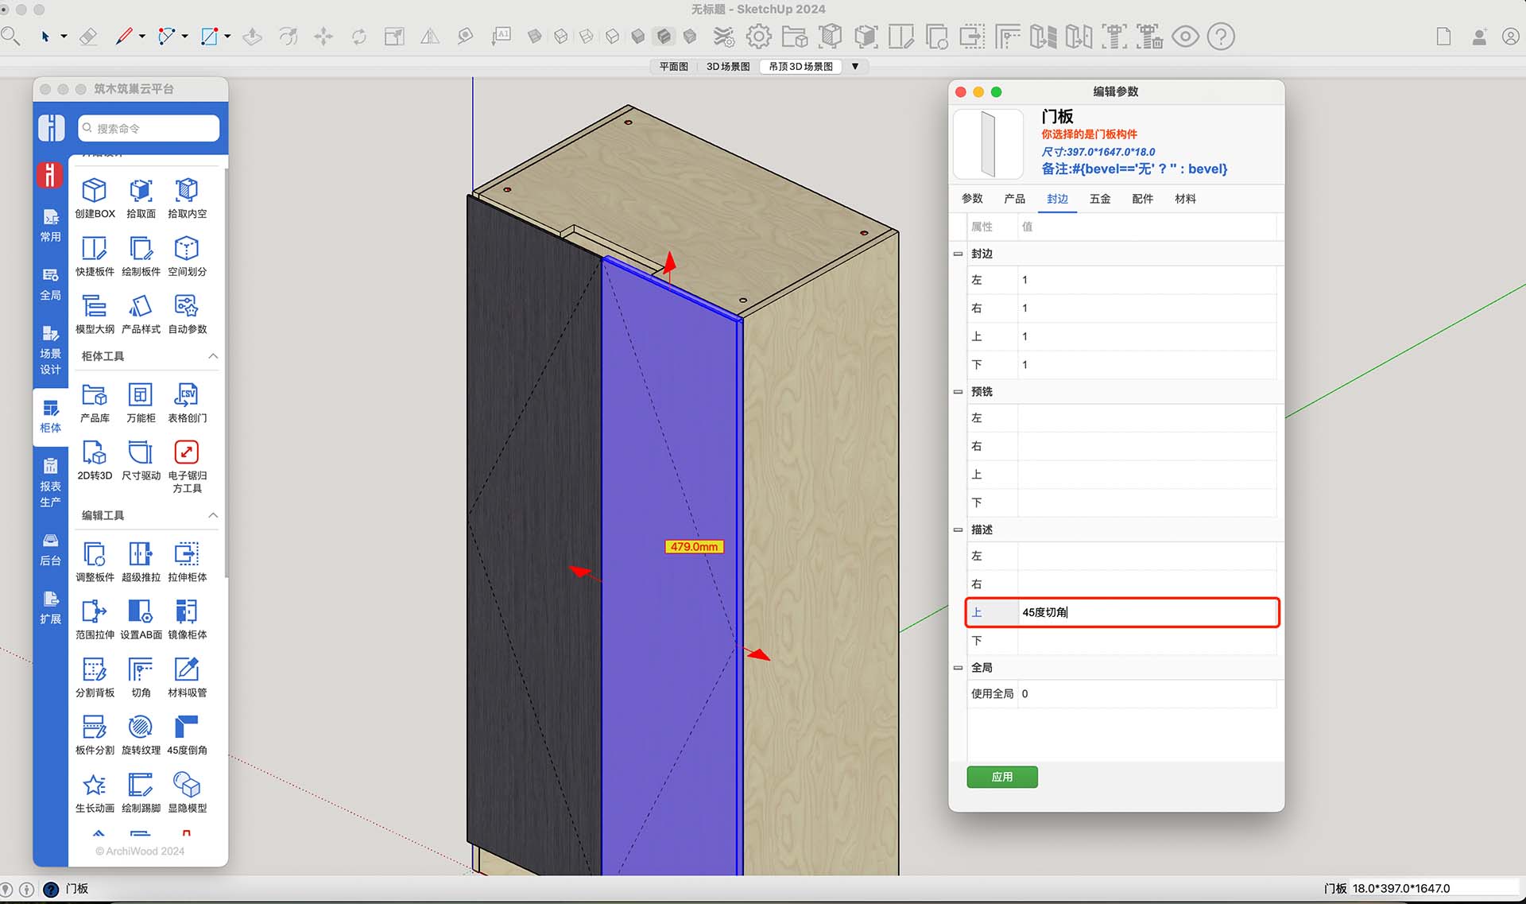Image resolution: width=1526 pixels, height=904 pixels.
Task: Open 场景设计 sidebar category
Action: pyautogui.click(x=51, y=351)
